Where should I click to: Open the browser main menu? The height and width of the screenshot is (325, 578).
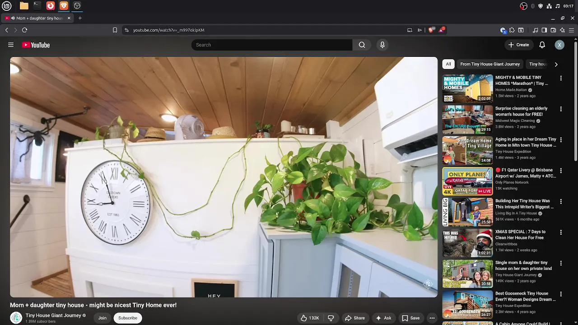pyautogui.click(x=571, y=30)
